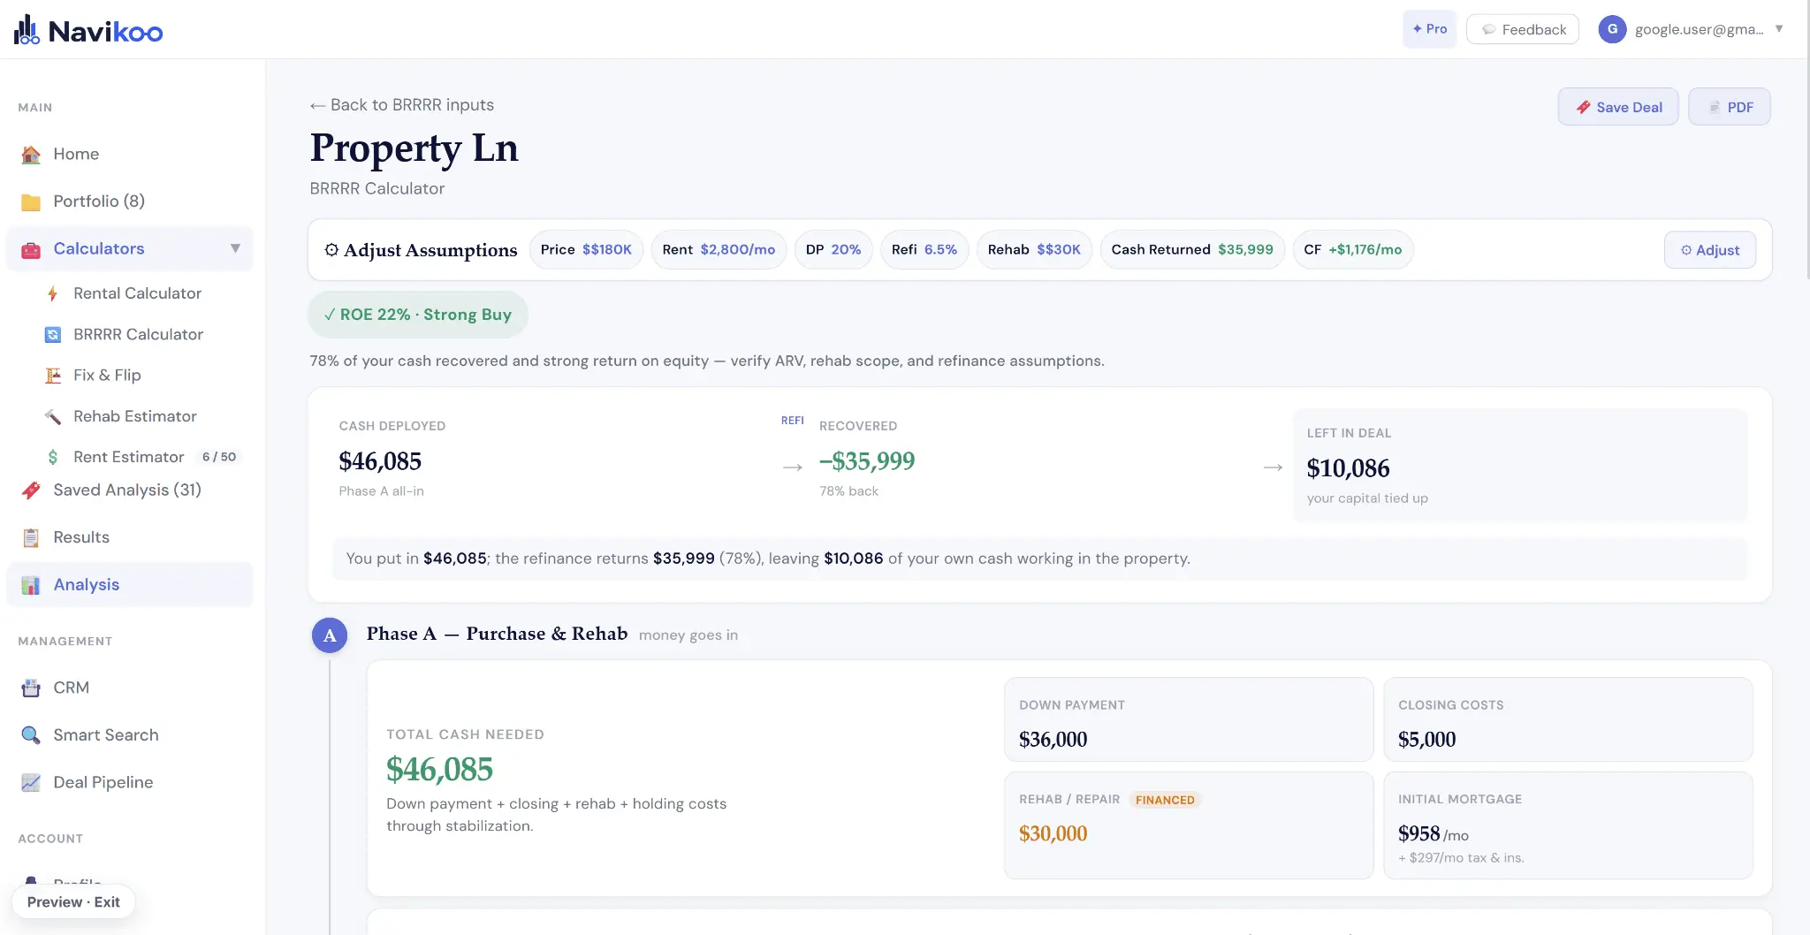Click the Left in Deal $10,086 card

(1520, 466)
